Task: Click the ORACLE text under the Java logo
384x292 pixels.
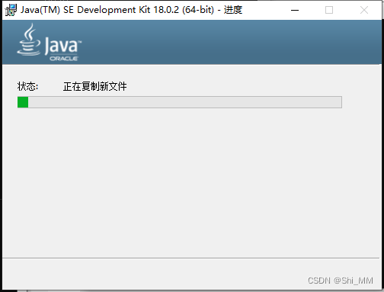Action: [63, 59]
